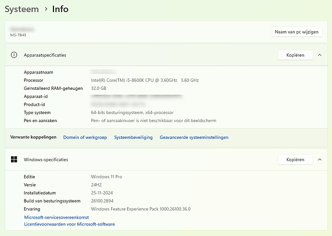Select the Windows-specificaties header text

(46, 160)
